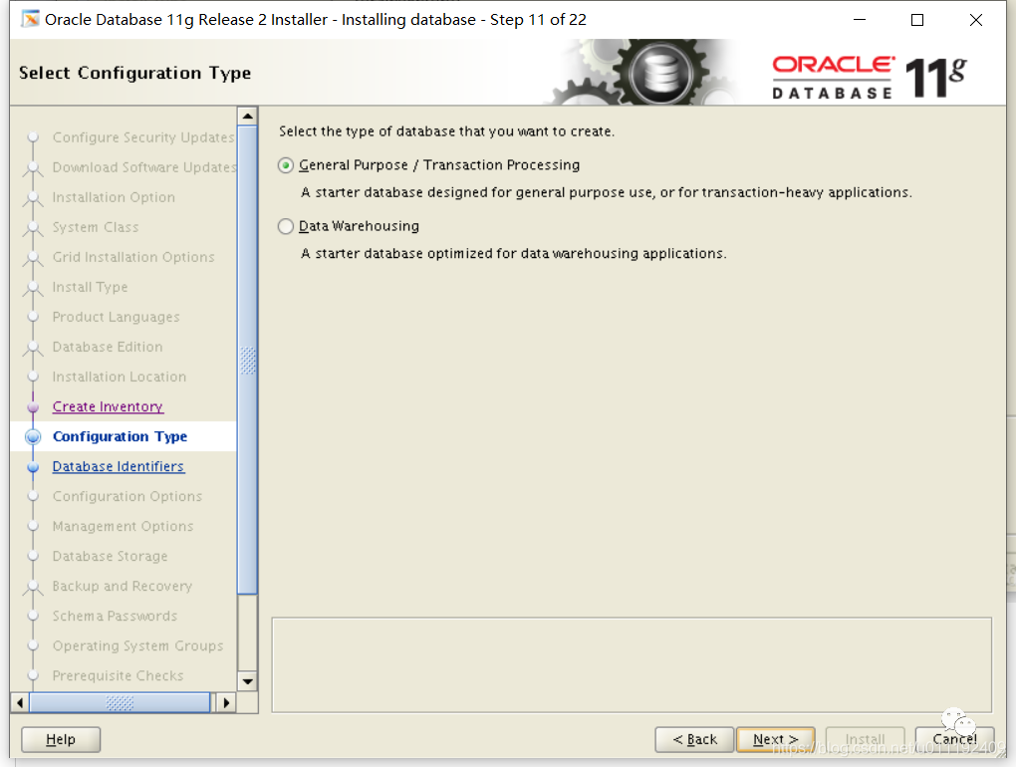
Task: Click the step list scroll down arrow
Action: point(247,681)
